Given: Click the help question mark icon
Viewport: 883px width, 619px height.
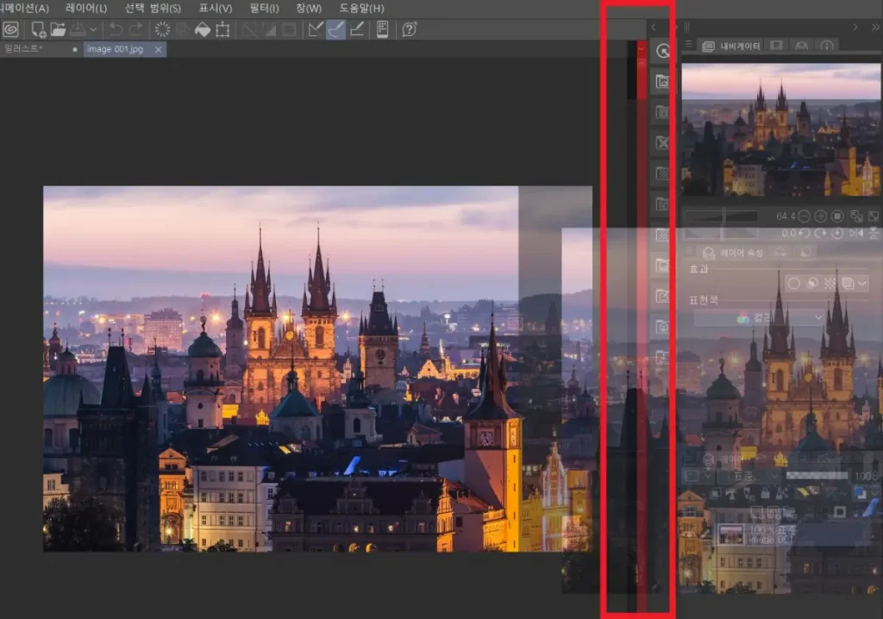Looking at the screenshot, I should pos(410,29).
